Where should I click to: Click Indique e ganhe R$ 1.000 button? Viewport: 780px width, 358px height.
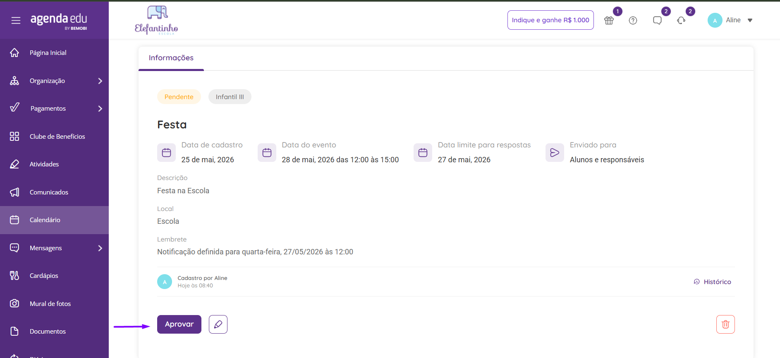tap(550, 20)
